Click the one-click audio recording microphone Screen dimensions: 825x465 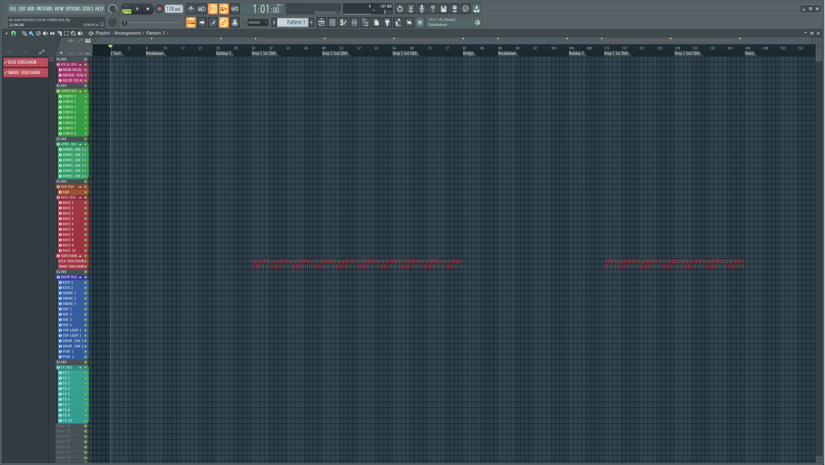(x=422, y=9)
